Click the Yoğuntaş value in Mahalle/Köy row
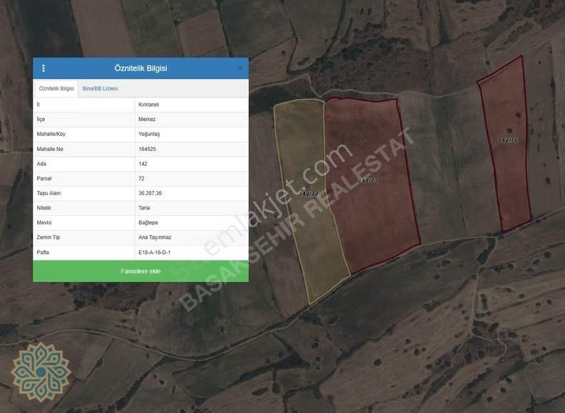 [149, 134]
